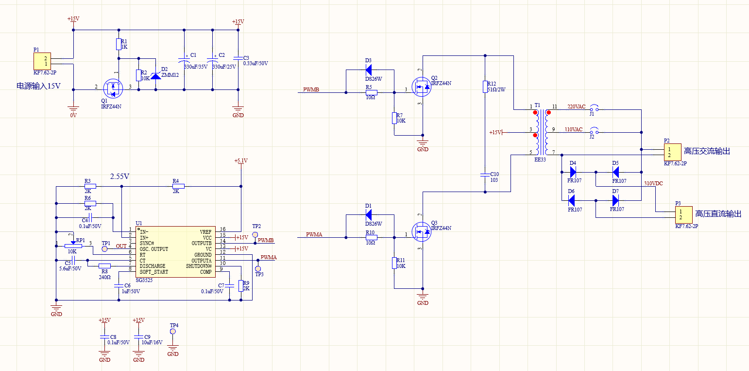Click the SOFT_START pin name on U1
Viewport: 749px width, 371px height.
[154, 272]
